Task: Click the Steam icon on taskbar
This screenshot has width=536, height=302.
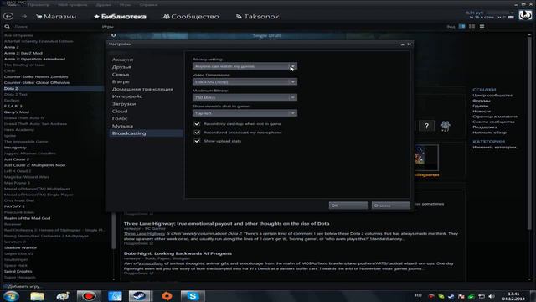Action: point(139,296)
